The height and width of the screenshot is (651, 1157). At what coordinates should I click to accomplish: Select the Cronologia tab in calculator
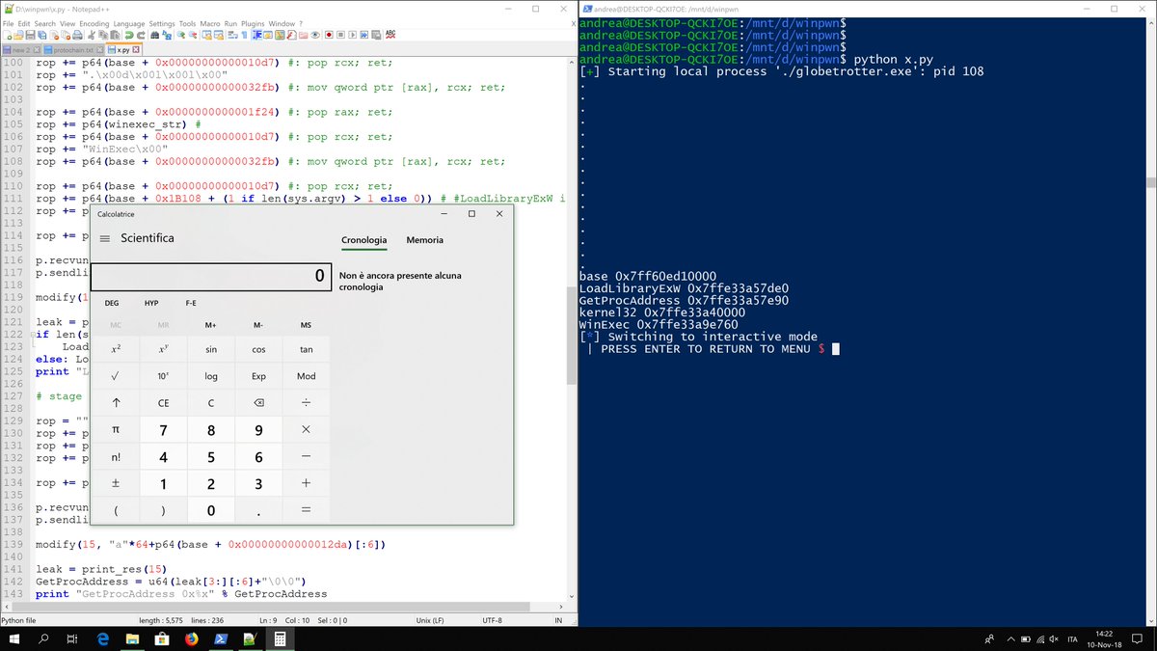(364, 240)
